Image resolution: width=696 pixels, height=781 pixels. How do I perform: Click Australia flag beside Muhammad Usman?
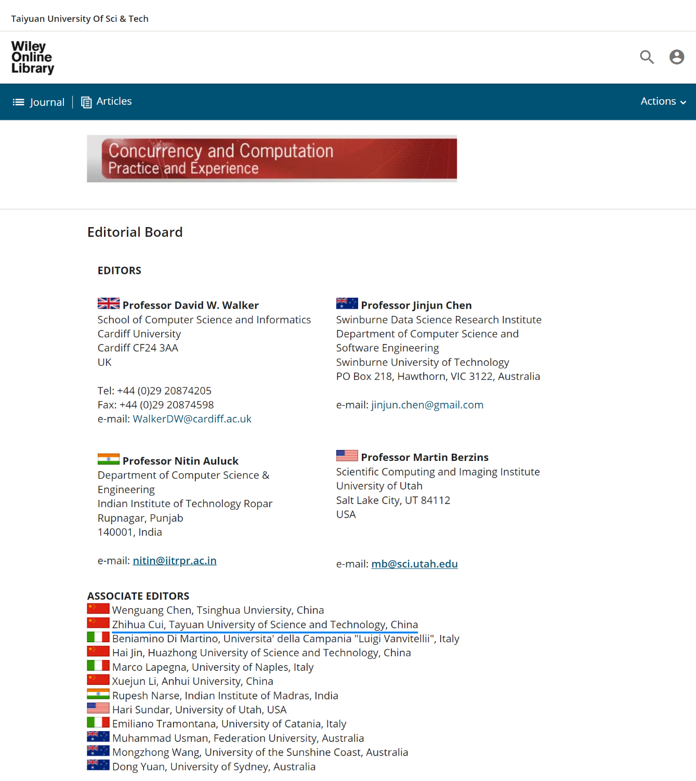click(98, 736)
